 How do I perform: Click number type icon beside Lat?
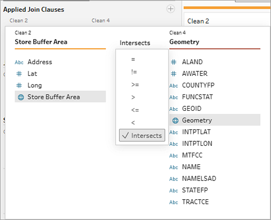(x=19, y=74)
